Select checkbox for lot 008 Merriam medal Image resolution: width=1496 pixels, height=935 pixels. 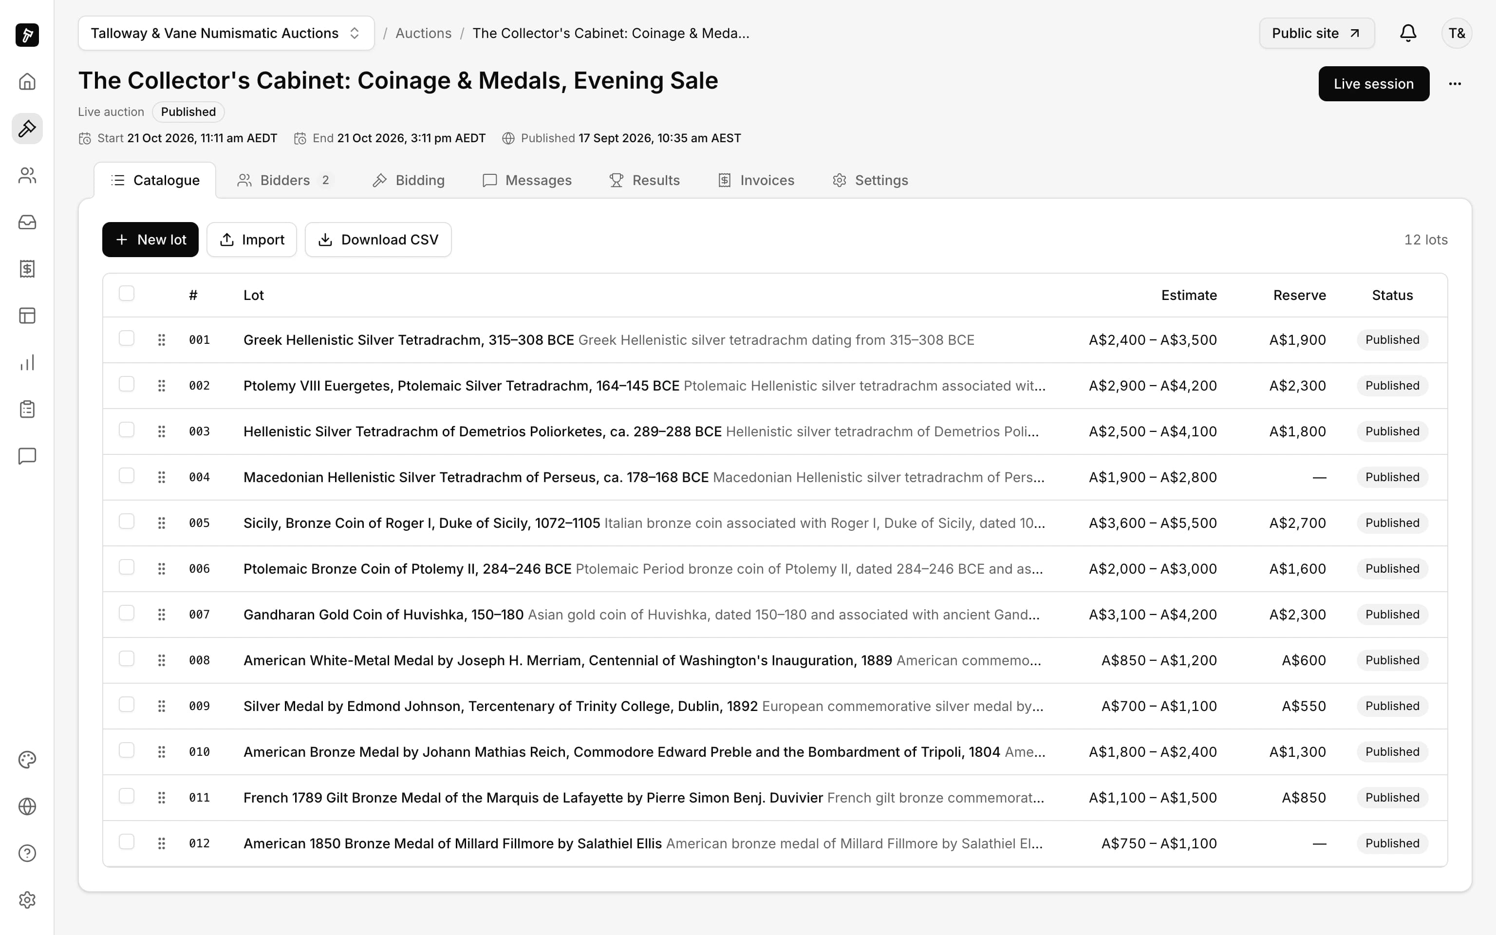127,658
